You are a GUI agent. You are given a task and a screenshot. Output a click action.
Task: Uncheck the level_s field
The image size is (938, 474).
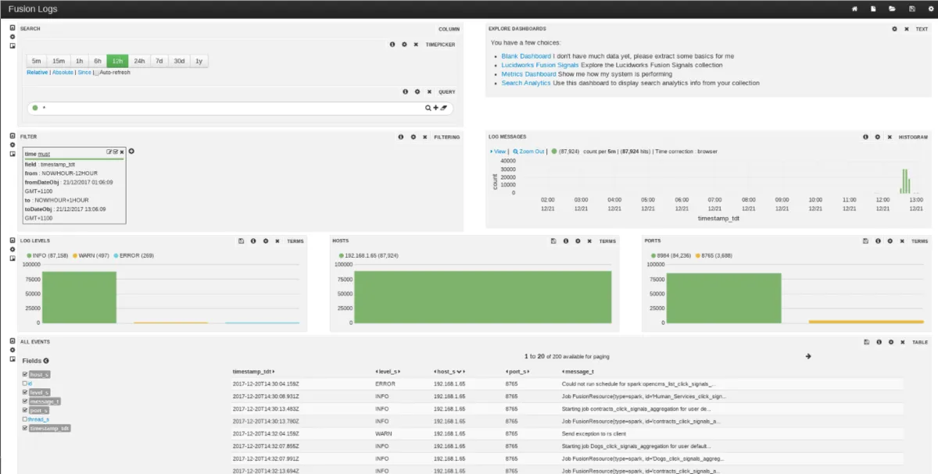pyautogui.click(x=24, y=392)
